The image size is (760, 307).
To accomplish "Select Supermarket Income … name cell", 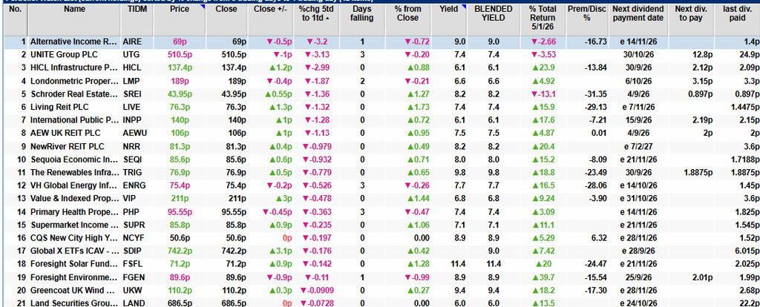I will pyautogui.click(x=73, y=225).
